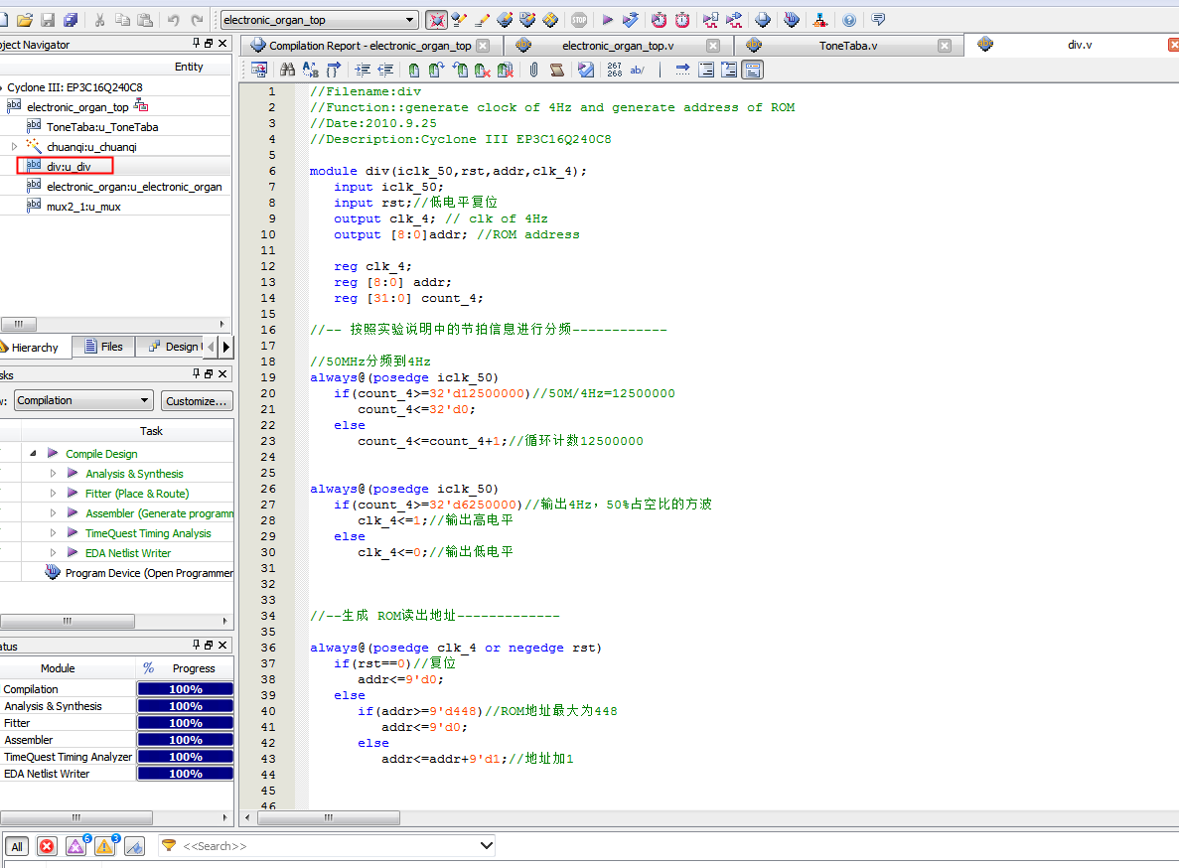Toggle the red error message filter
Image resolution: width=1179 pixels, height=868 pixels.
pos(47,846)
